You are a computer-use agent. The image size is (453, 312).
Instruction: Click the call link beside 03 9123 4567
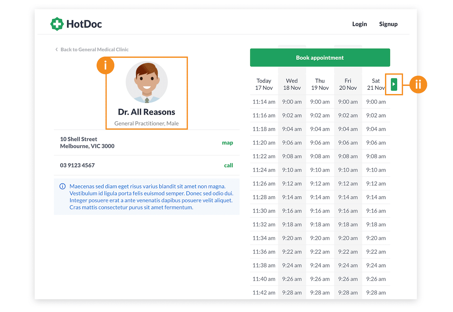[228, 165]
